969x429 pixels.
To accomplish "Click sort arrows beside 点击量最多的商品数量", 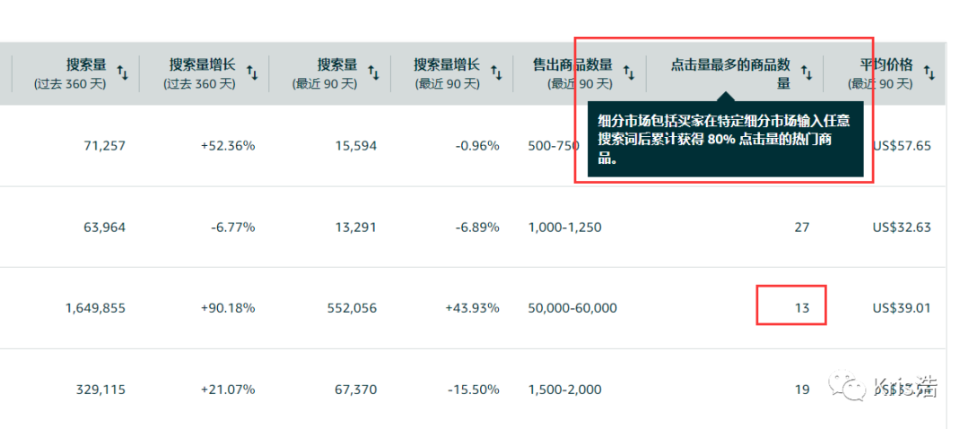I will [807, 73].
